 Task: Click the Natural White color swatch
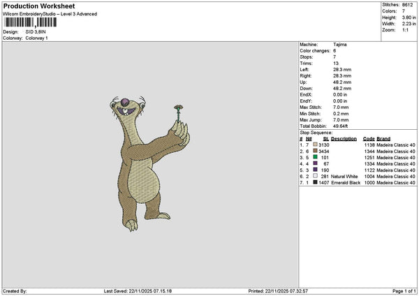(x=316, y=176)
